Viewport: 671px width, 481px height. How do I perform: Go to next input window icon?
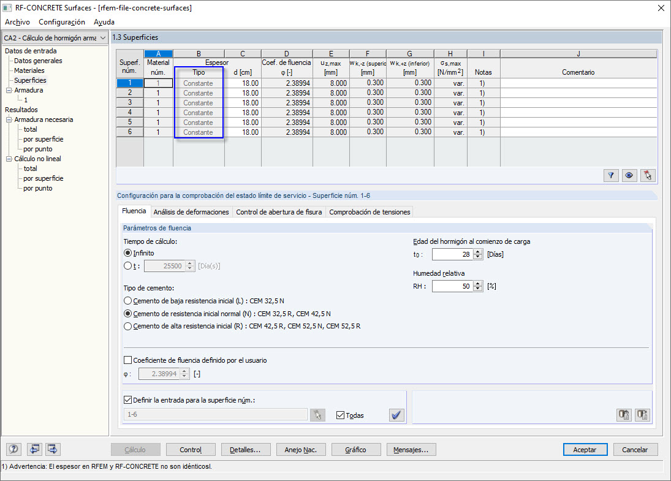53,449
